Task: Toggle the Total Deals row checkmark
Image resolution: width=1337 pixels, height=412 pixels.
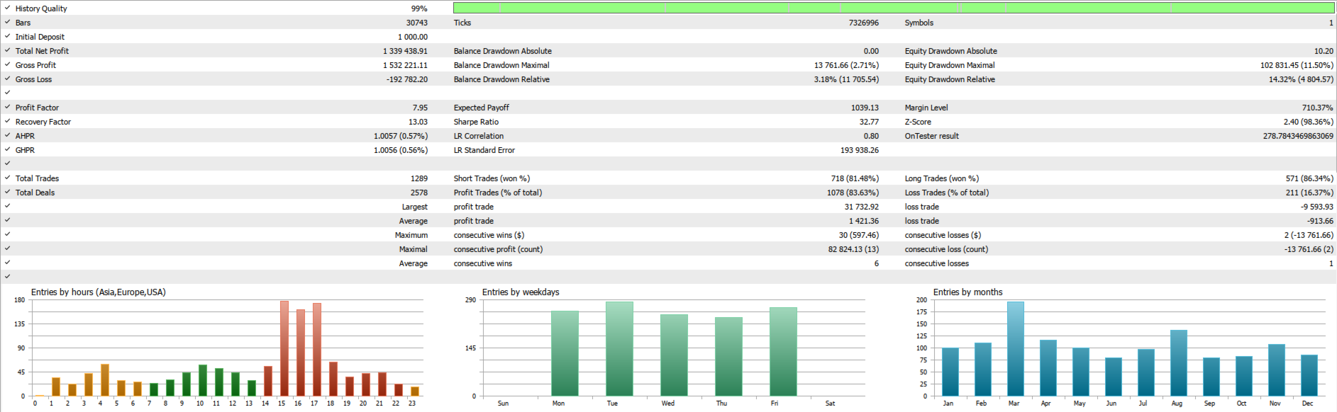Action: (7, 192)
